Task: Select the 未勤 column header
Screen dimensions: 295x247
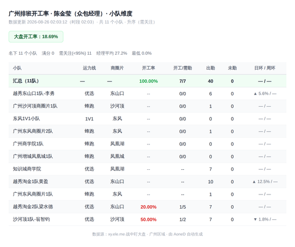Action: pyautogui.click(x=232, y=68)
